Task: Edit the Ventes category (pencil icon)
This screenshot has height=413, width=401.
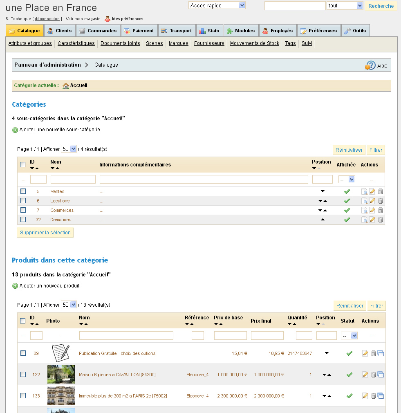Action: (x=372, y=191)
